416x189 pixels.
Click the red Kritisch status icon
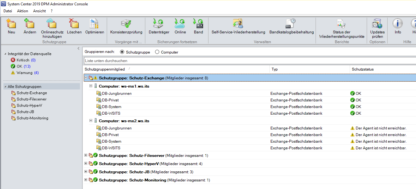pyautogui.click(x=13, y=60)
